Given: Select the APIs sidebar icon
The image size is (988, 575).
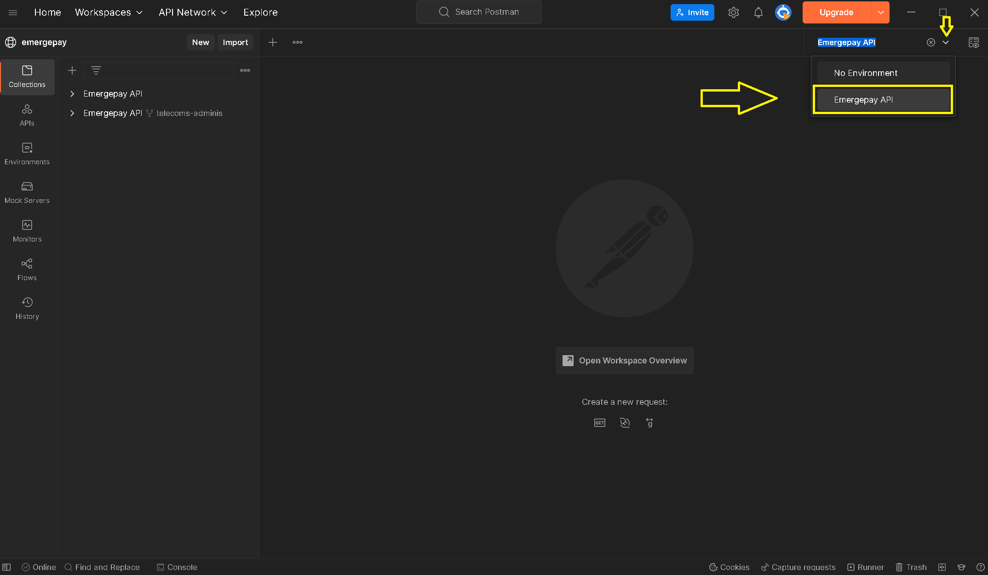Looking at the screenshot, I should click(27, 114).
